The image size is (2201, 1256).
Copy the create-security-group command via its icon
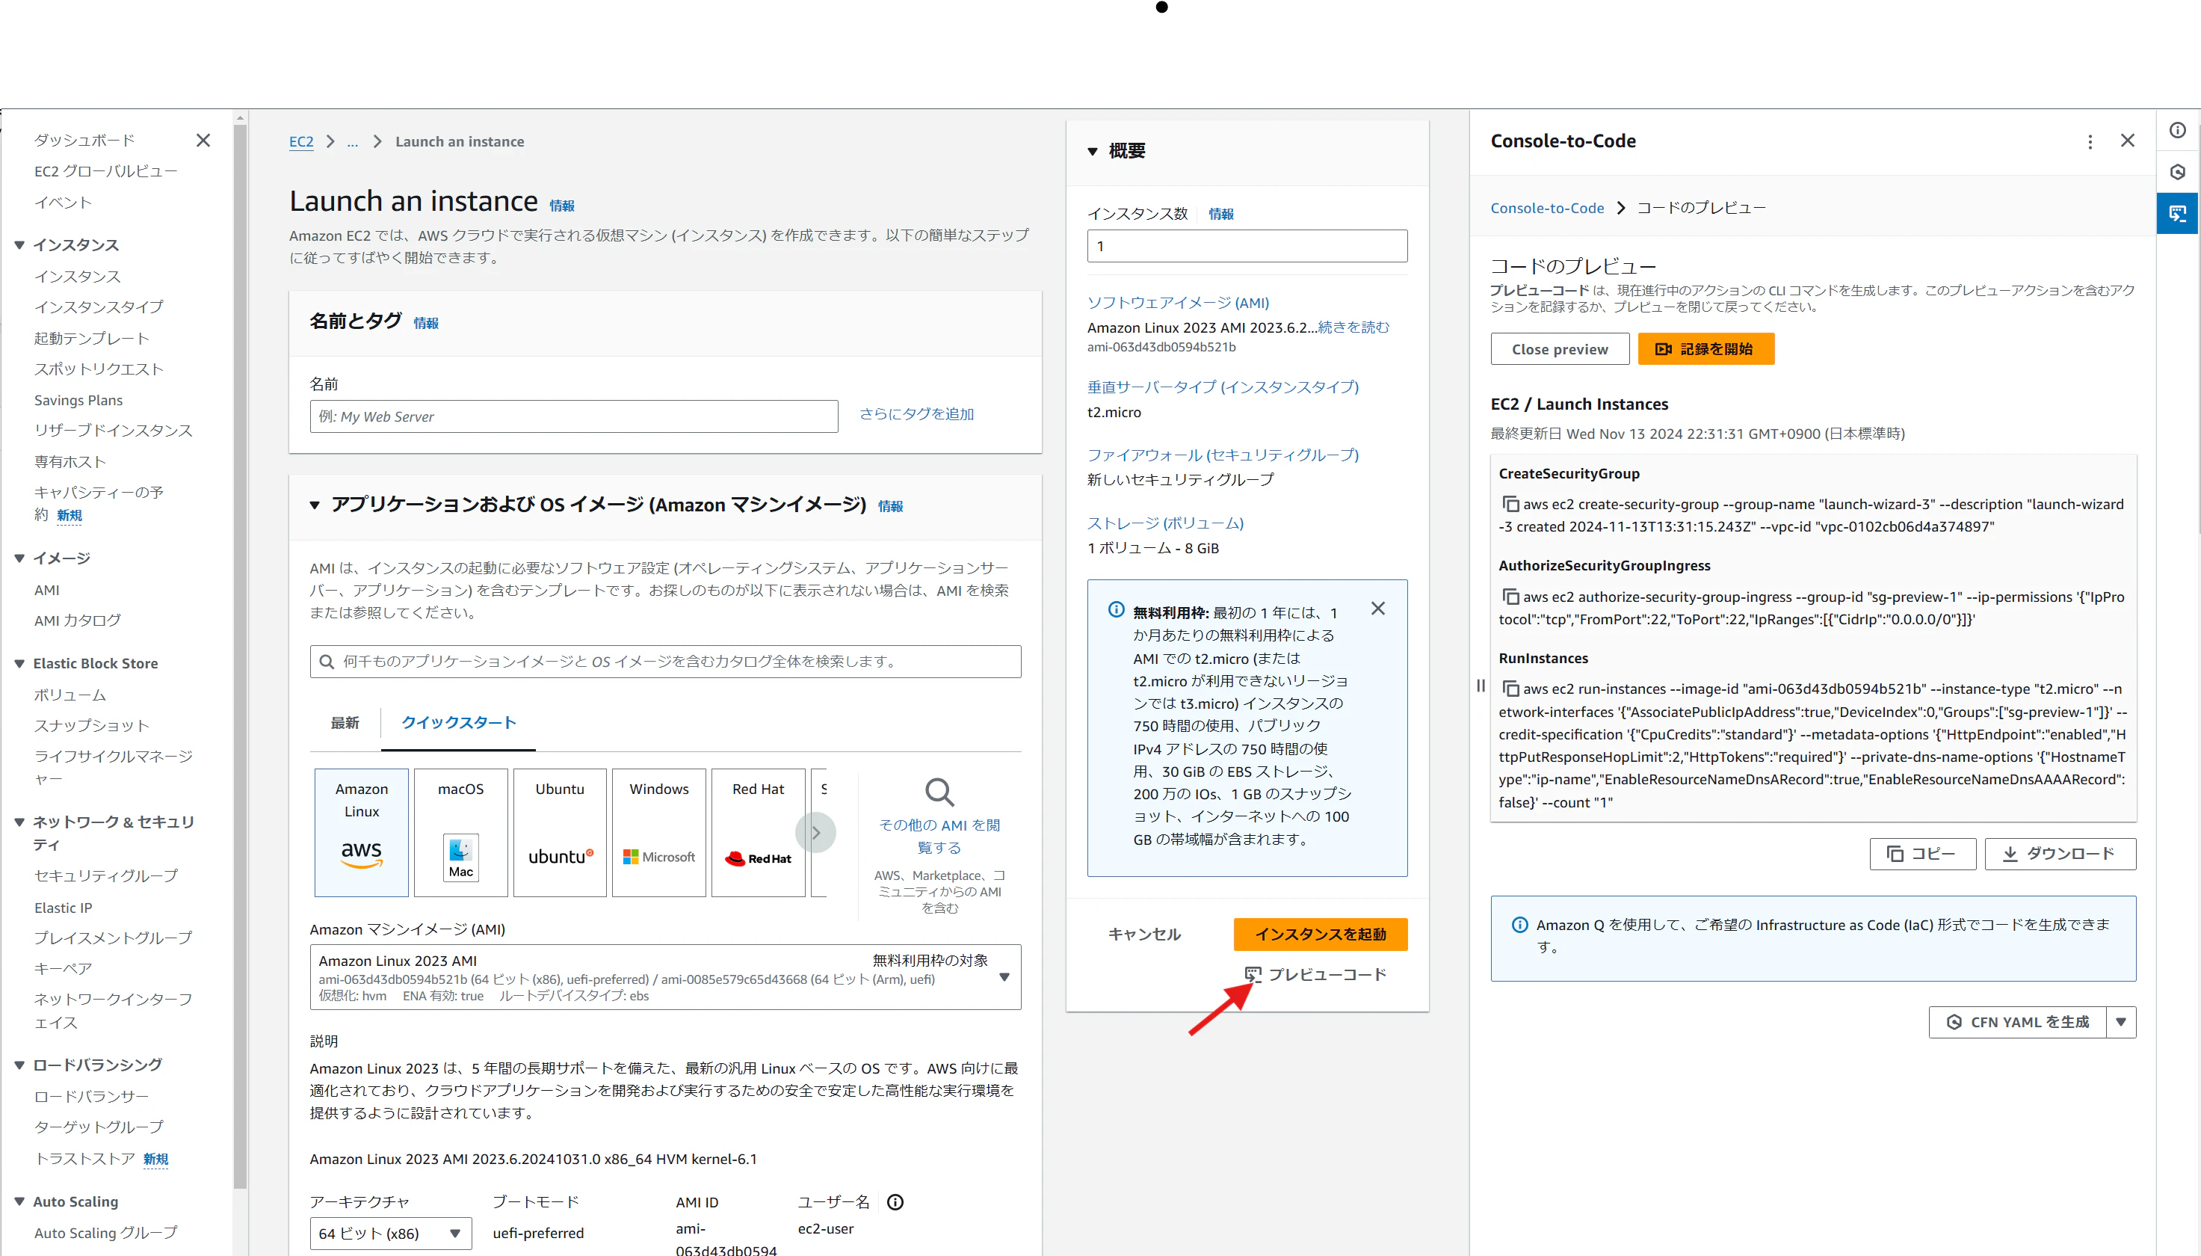pos(1510,504)
